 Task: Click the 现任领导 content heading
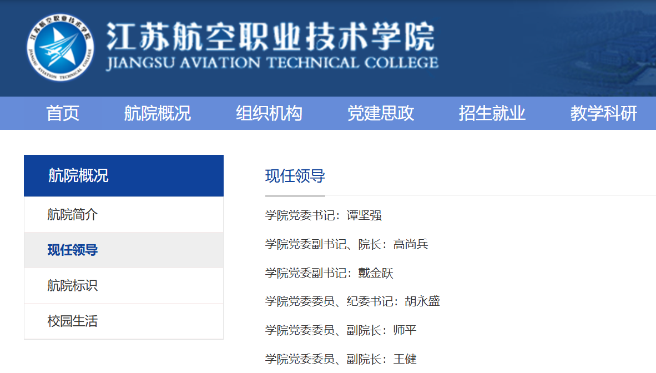[295, 177]
